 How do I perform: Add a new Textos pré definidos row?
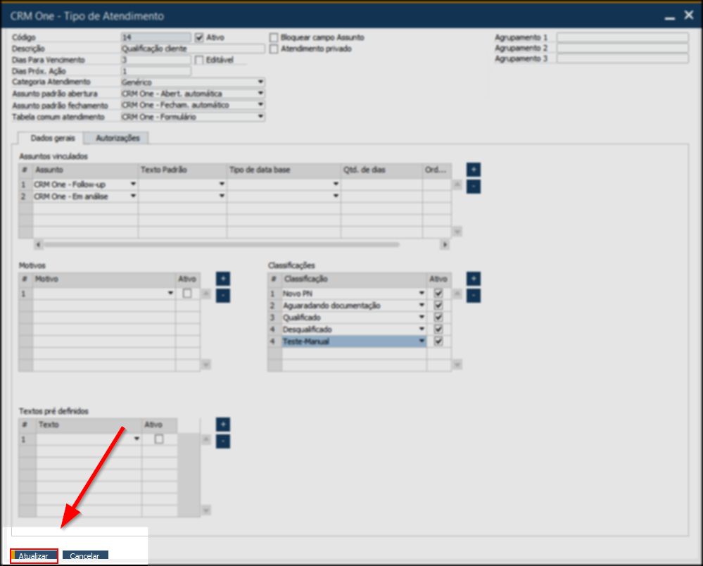click(222, 424)
